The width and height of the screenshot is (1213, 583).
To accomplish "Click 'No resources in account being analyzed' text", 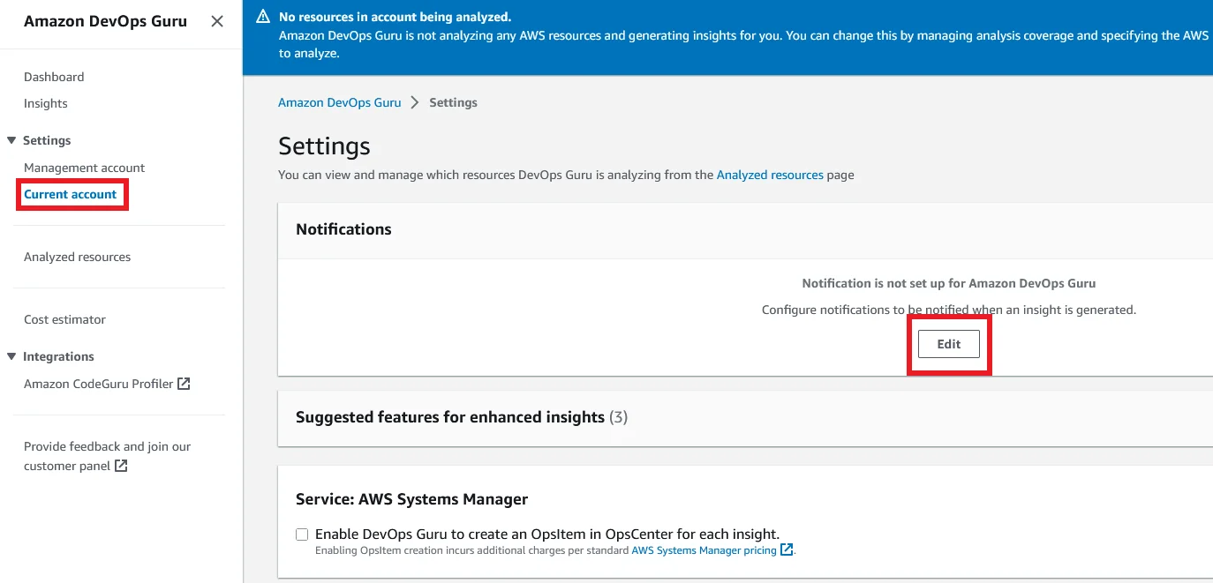I will click(395, 17).
